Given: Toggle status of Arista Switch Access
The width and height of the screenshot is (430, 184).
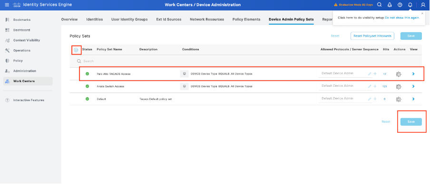Looking at the screenshot, I should pyautogui.click(x=87, y=86).
